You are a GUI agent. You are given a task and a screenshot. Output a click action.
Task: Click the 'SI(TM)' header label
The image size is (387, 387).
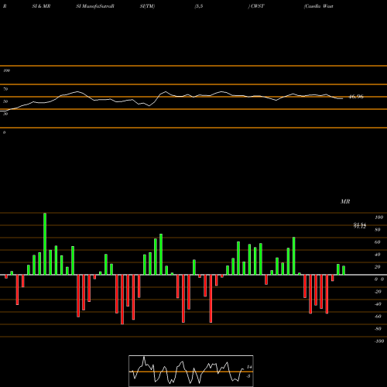coord(147,6)
